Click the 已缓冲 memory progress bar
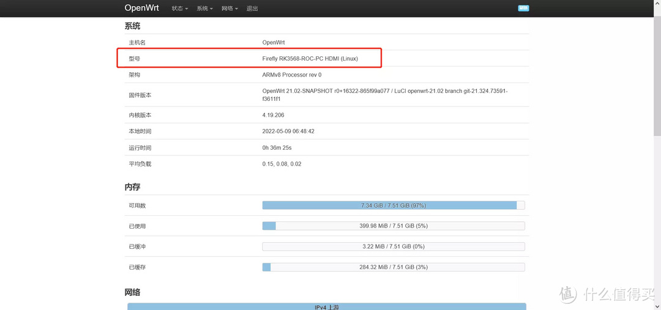 (394, 246)
